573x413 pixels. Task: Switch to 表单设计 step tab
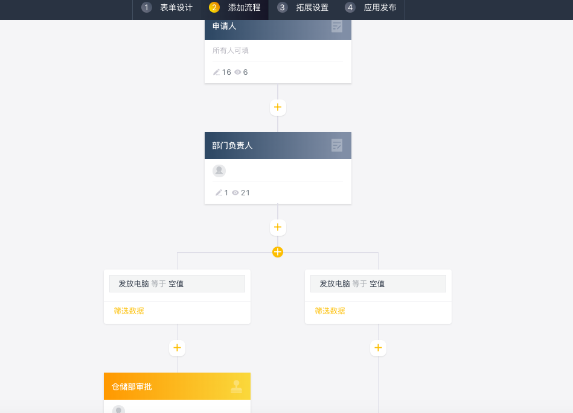[167, 8]
